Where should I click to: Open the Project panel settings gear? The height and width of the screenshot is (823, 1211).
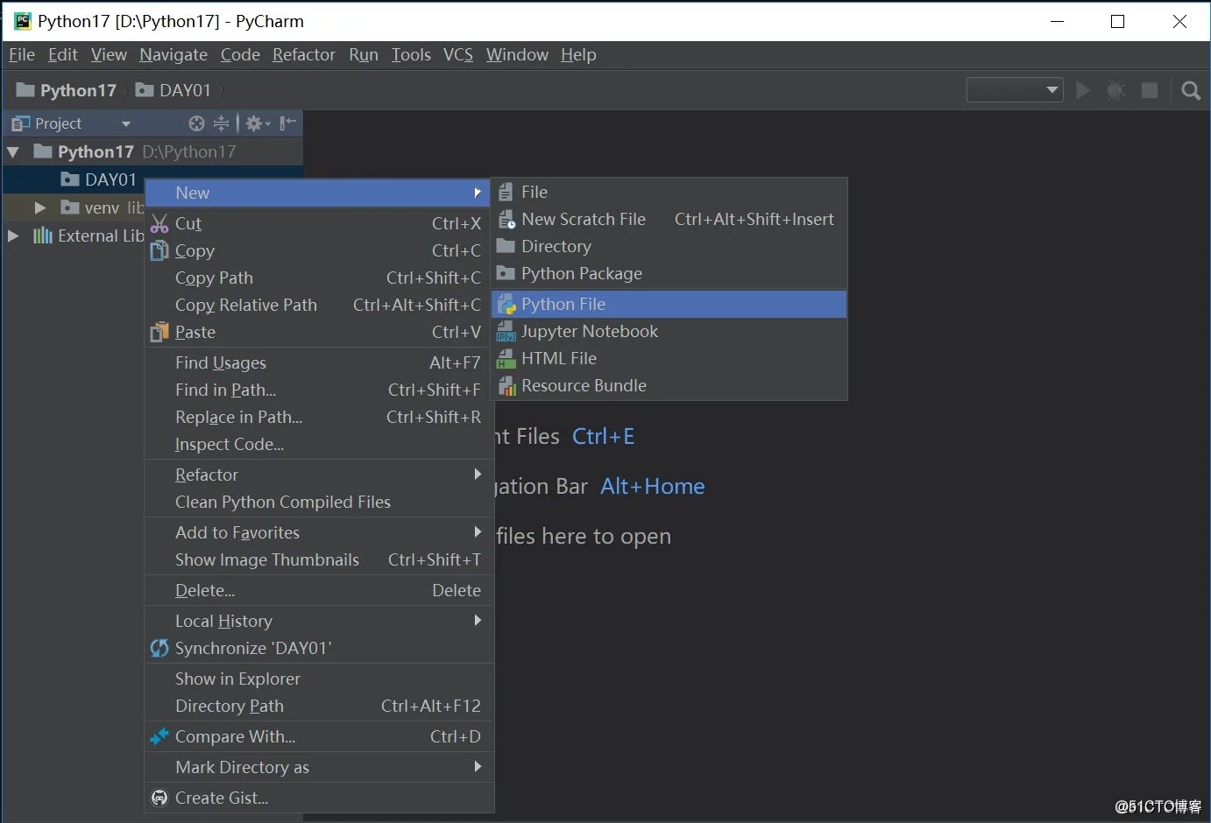point(255,123)
